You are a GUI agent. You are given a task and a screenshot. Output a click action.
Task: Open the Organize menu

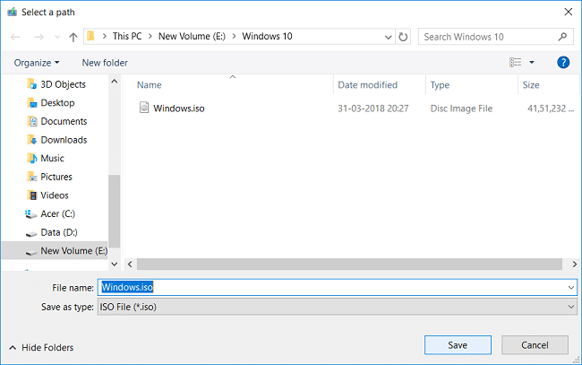(x=37, y=63)
